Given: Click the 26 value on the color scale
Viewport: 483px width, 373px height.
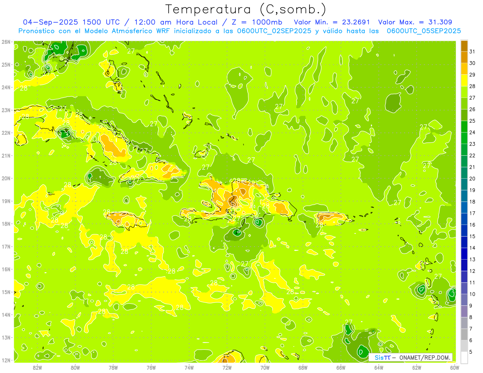Looking at the screenshot, I should (472, 109).
